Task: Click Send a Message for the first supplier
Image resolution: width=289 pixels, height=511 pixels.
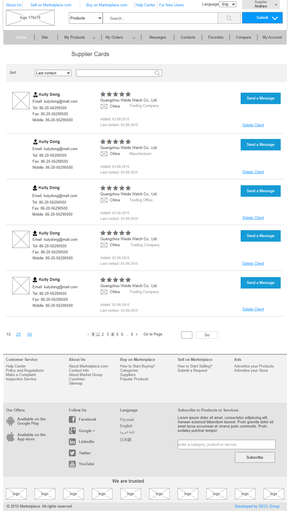Action: point(260,98)
